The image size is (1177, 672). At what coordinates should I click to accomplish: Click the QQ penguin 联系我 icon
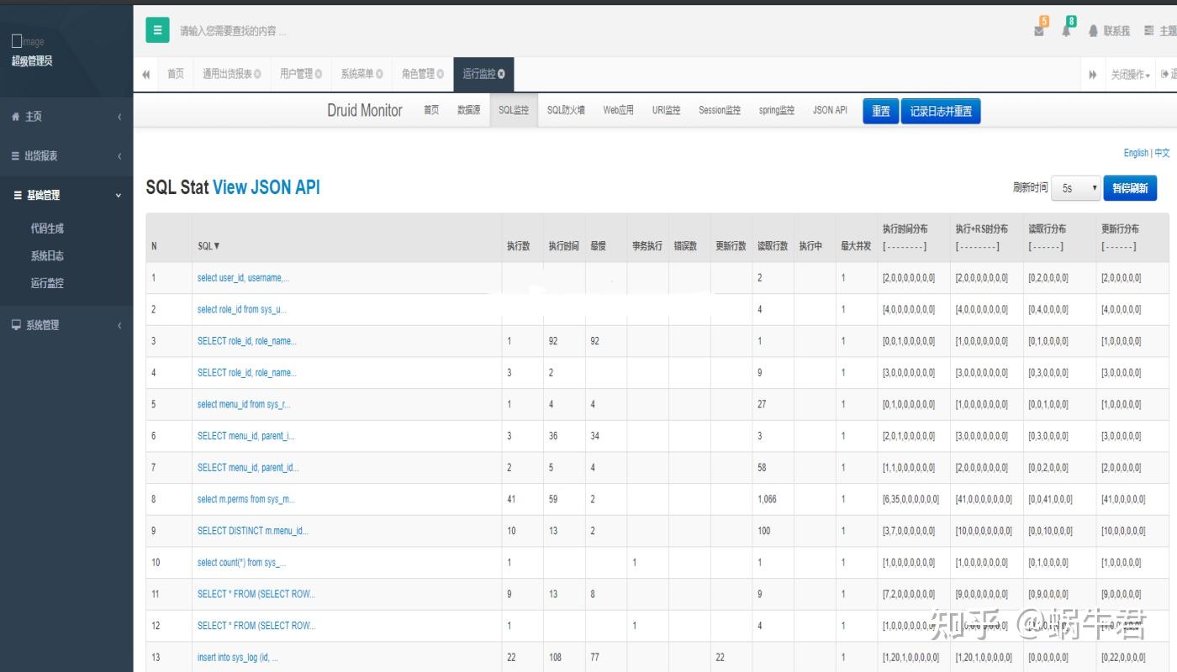1094,31
